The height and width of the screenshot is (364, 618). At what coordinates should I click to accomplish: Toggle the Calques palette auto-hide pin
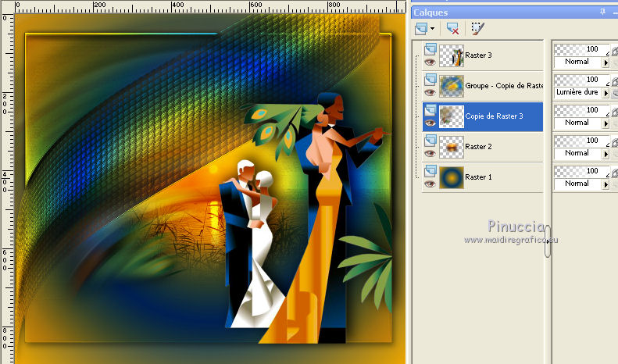point(602,12)
